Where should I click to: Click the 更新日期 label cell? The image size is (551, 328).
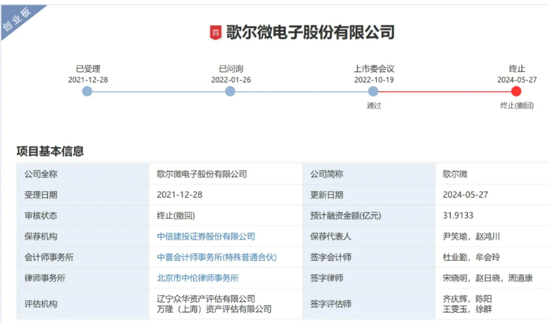[x=369, y=195]
